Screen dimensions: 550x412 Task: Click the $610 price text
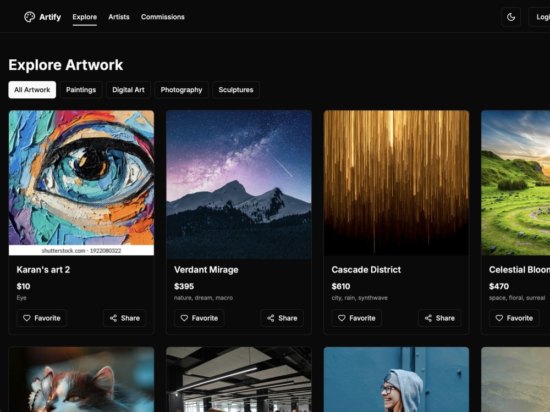[x=341, y=286]
